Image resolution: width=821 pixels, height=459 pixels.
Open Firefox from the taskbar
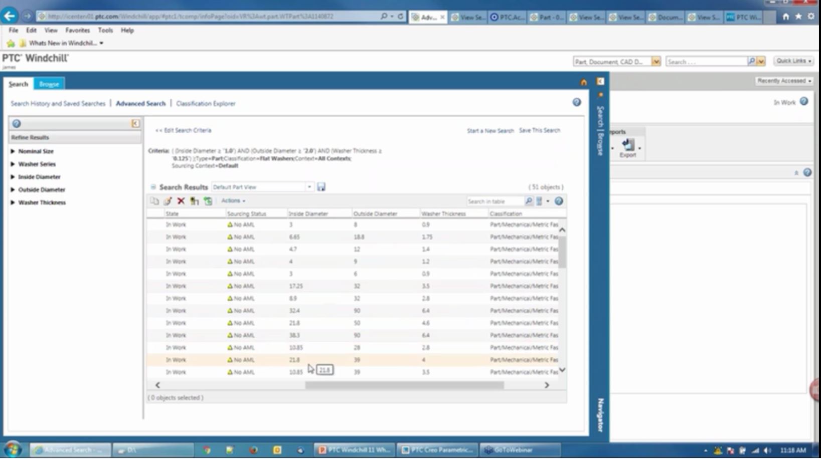point(253,450)
